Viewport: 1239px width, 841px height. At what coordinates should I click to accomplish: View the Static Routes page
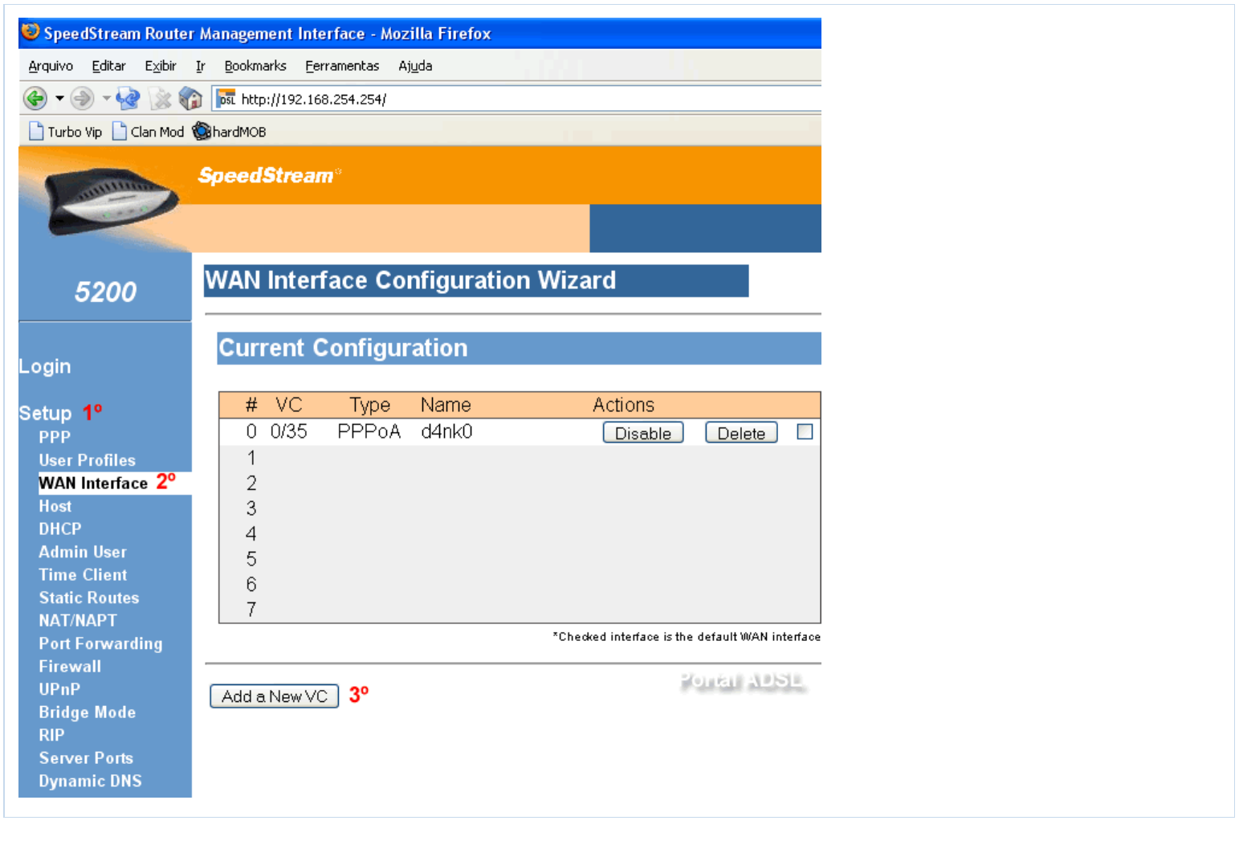pos(89,598)
